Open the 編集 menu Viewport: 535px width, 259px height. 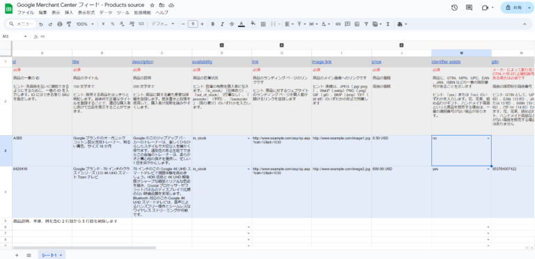(42, 13)
